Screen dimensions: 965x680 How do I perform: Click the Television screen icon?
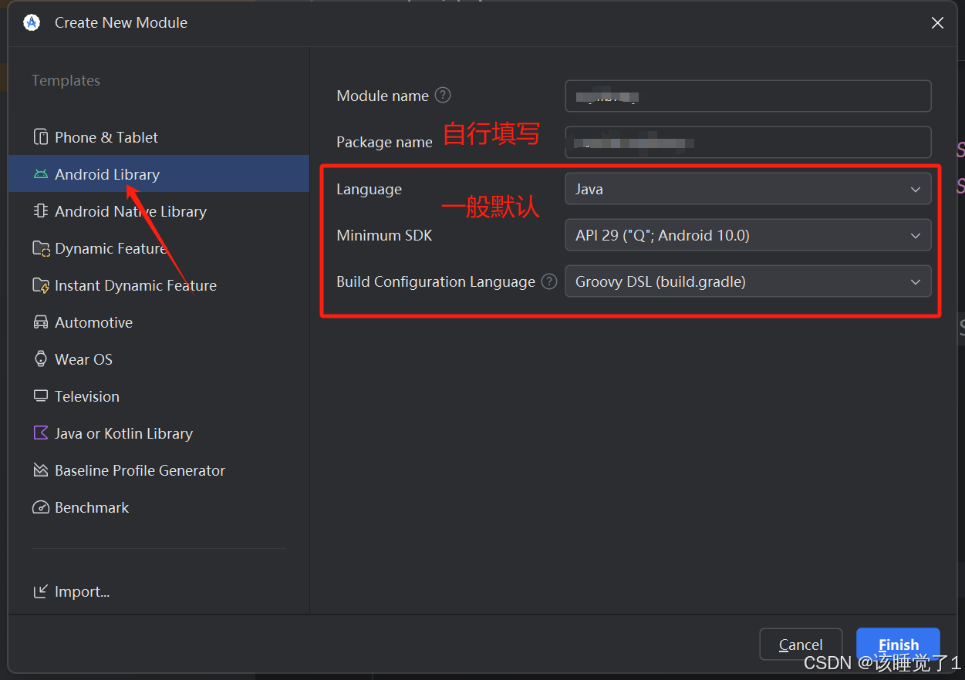click(x=41, y=396)
